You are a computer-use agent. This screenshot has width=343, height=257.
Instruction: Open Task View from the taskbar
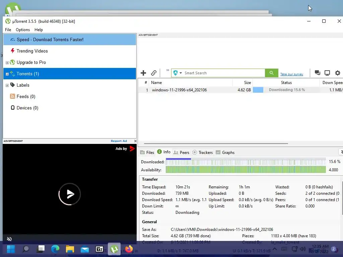[41, 249]
